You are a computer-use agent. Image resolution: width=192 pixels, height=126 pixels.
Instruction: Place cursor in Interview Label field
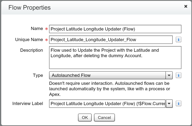[107, 104]
